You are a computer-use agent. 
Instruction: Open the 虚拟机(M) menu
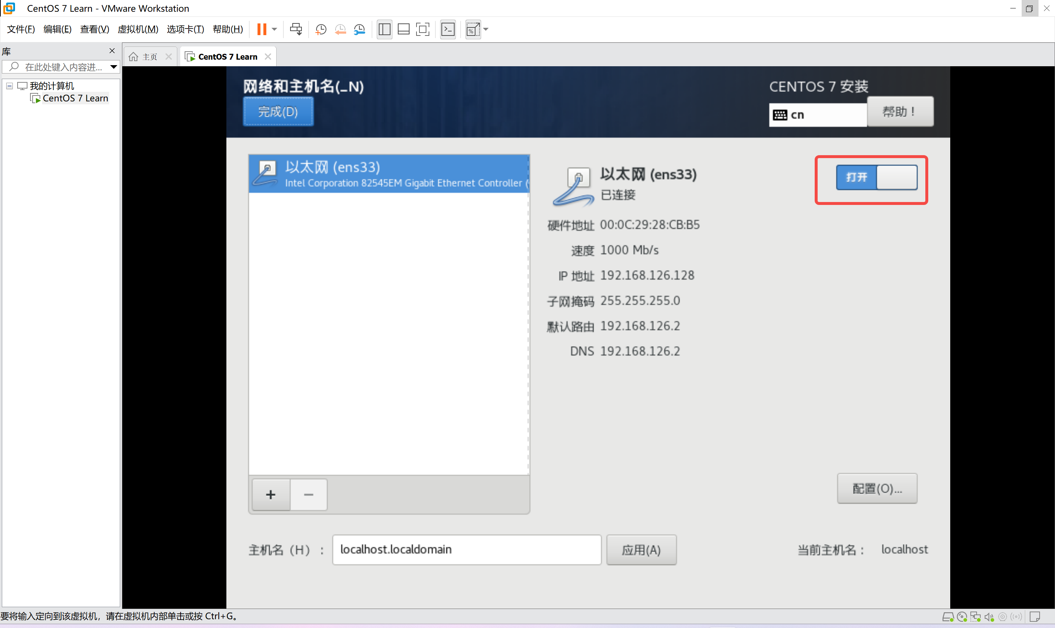point(138,29)
